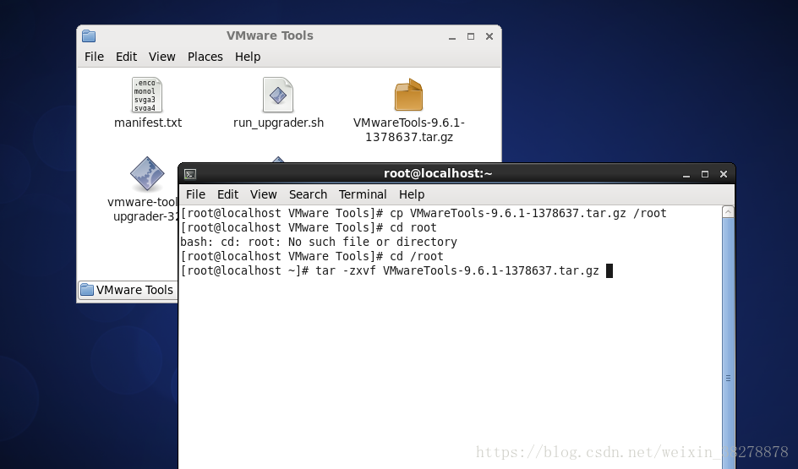Image resolution: width=798 pixels, height=469 pixels.
Task: Minimize the root@localhost terminal window
Action: click(x=686, y=174)
